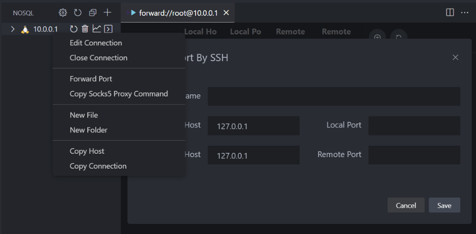Open terminal for 10.0.0.1 host
This screenshot has height=234, width=476.
click(108, 29)
